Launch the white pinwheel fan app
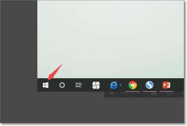187x126 pixels. (x=96, y=85)
